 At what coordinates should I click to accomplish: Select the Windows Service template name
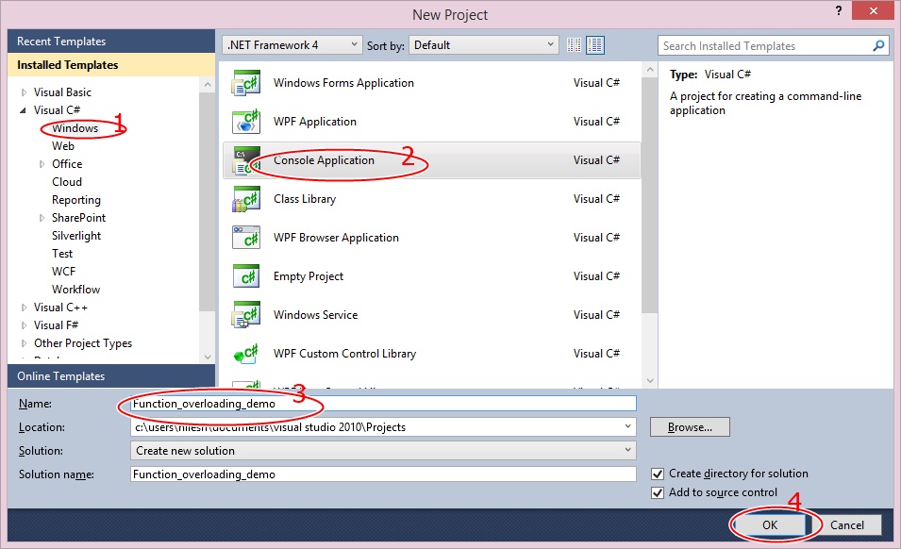pyautogui.click(x=315, y=315)
